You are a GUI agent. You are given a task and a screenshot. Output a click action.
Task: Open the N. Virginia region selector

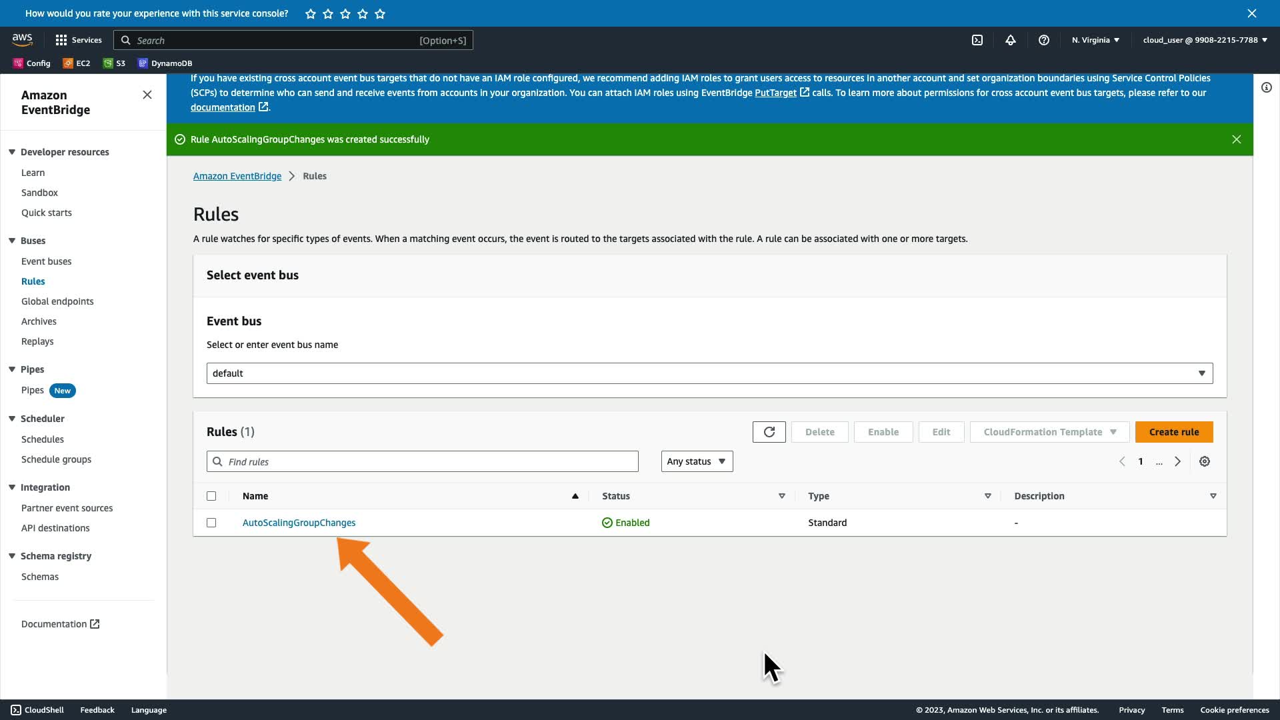[1095, 40]
